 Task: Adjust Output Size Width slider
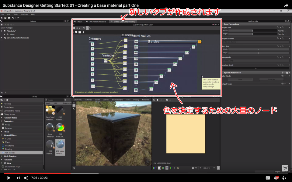point(252,31)
